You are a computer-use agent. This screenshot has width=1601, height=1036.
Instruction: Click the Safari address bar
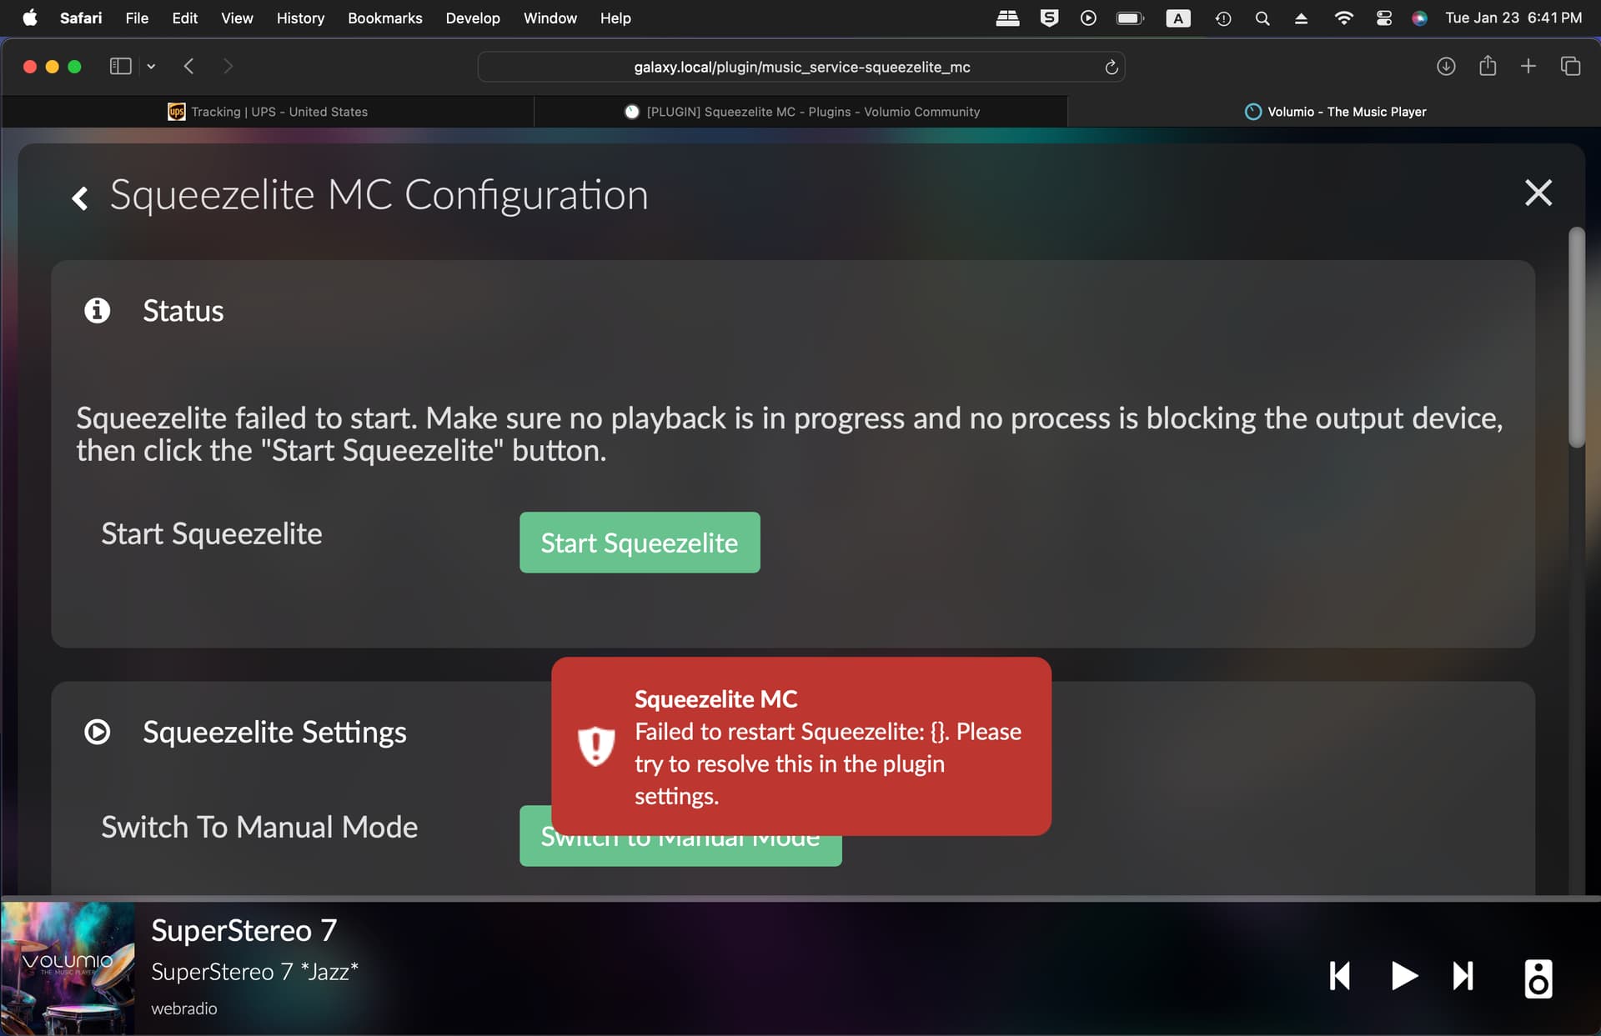pyautogui.click(x=800, y=67)
